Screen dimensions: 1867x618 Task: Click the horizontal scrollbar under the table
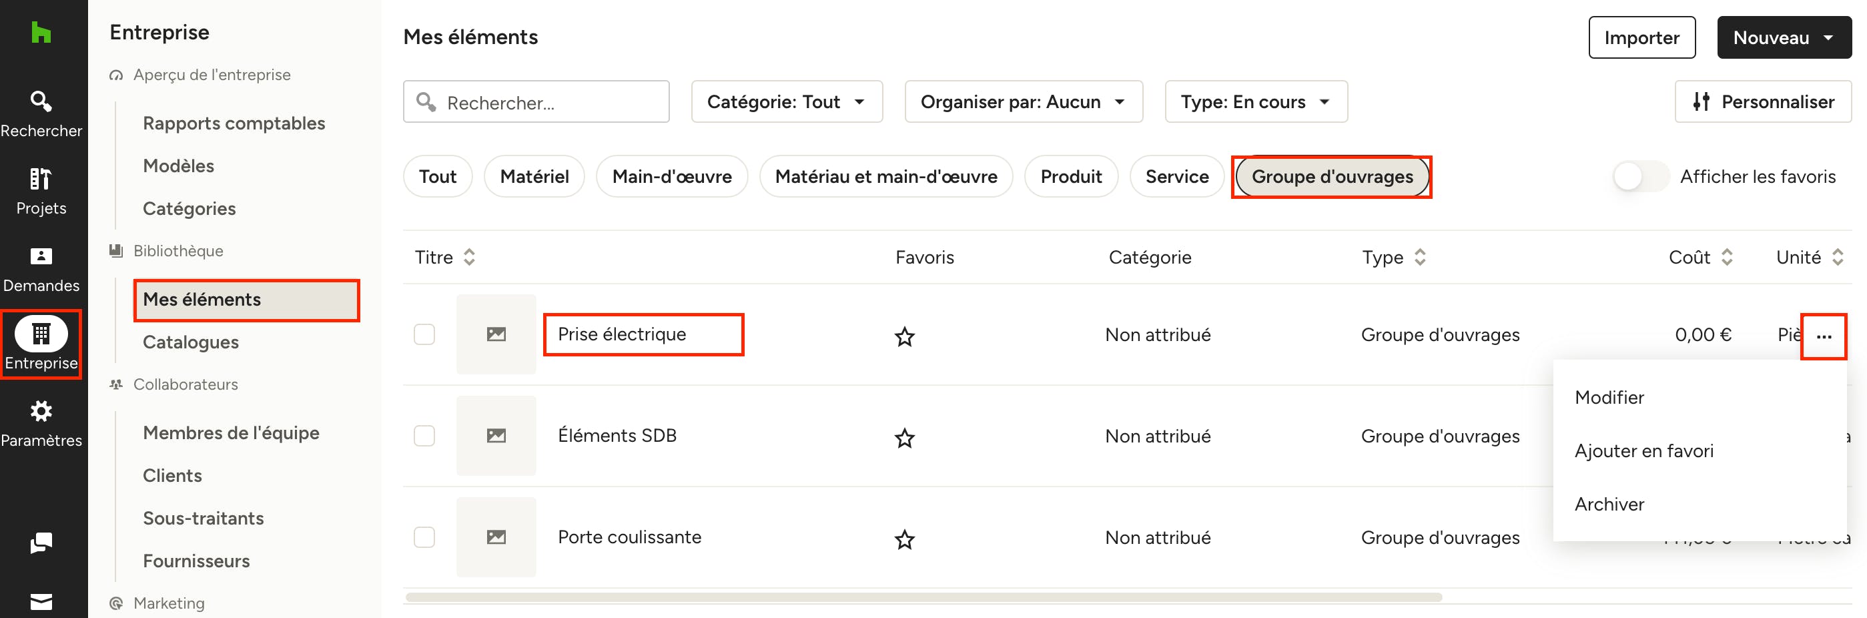pyautogui.click(x=923, y=597)
